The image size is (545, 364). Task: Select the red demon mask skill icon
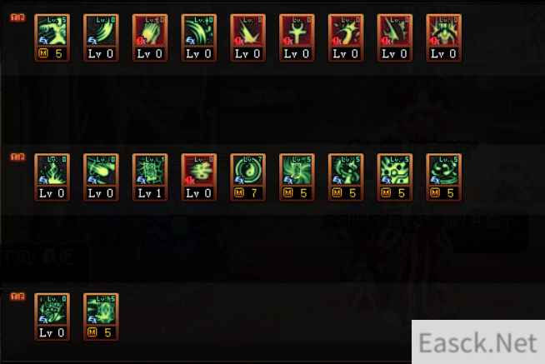pyautogui.click(x=444, y=37)
